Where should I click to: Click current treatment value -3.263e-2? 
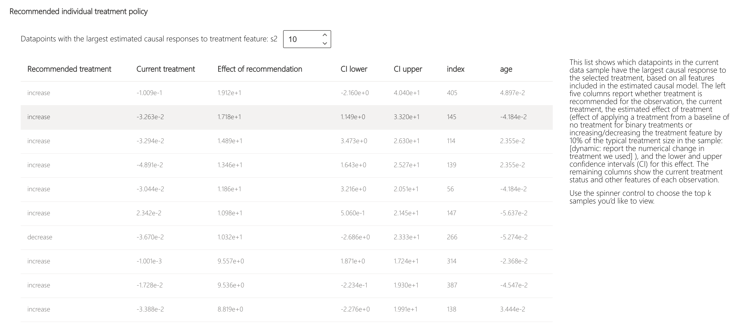click(x=150, y=117)
